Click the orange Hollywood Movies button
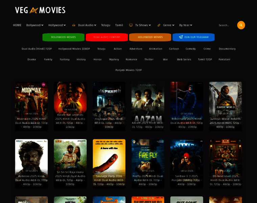257x203 pixels. (150, 37)
